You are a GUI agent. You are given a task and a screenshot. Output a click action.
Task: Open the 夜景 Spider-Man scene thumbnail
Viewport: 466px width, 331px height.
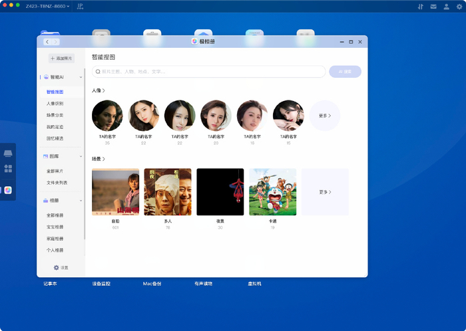220,192
